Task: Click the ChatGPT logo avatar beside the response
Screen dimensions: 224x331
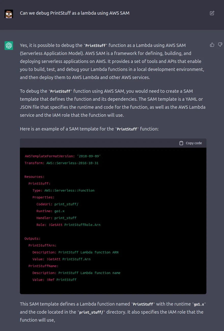Action: (x=9, y=45)
